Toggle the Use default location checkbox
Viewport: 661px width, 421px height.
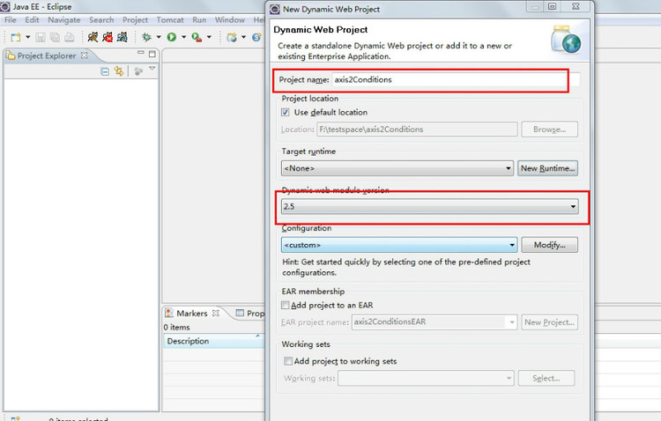point(286,112)
